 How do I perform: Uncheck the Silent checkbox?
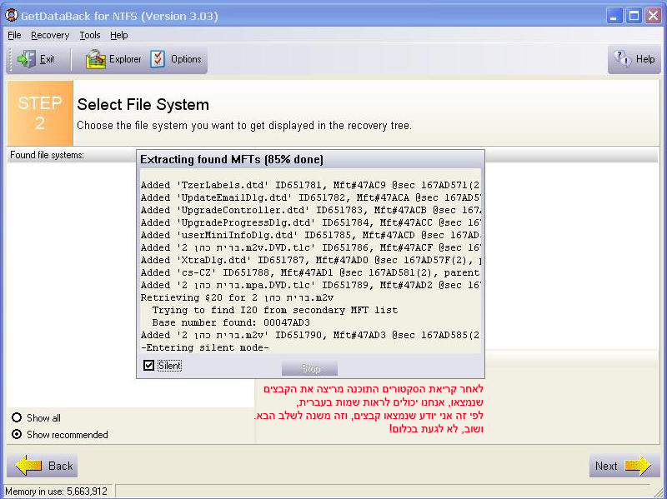click(x=148, y=365)
